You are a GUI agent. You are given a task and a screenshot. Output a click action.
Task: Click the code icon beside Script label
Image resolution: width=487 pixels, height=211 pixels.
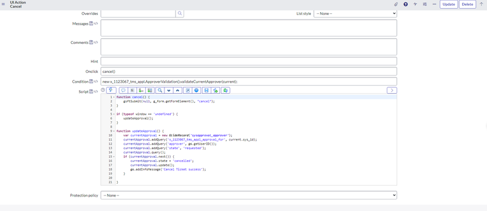point(96,92)
